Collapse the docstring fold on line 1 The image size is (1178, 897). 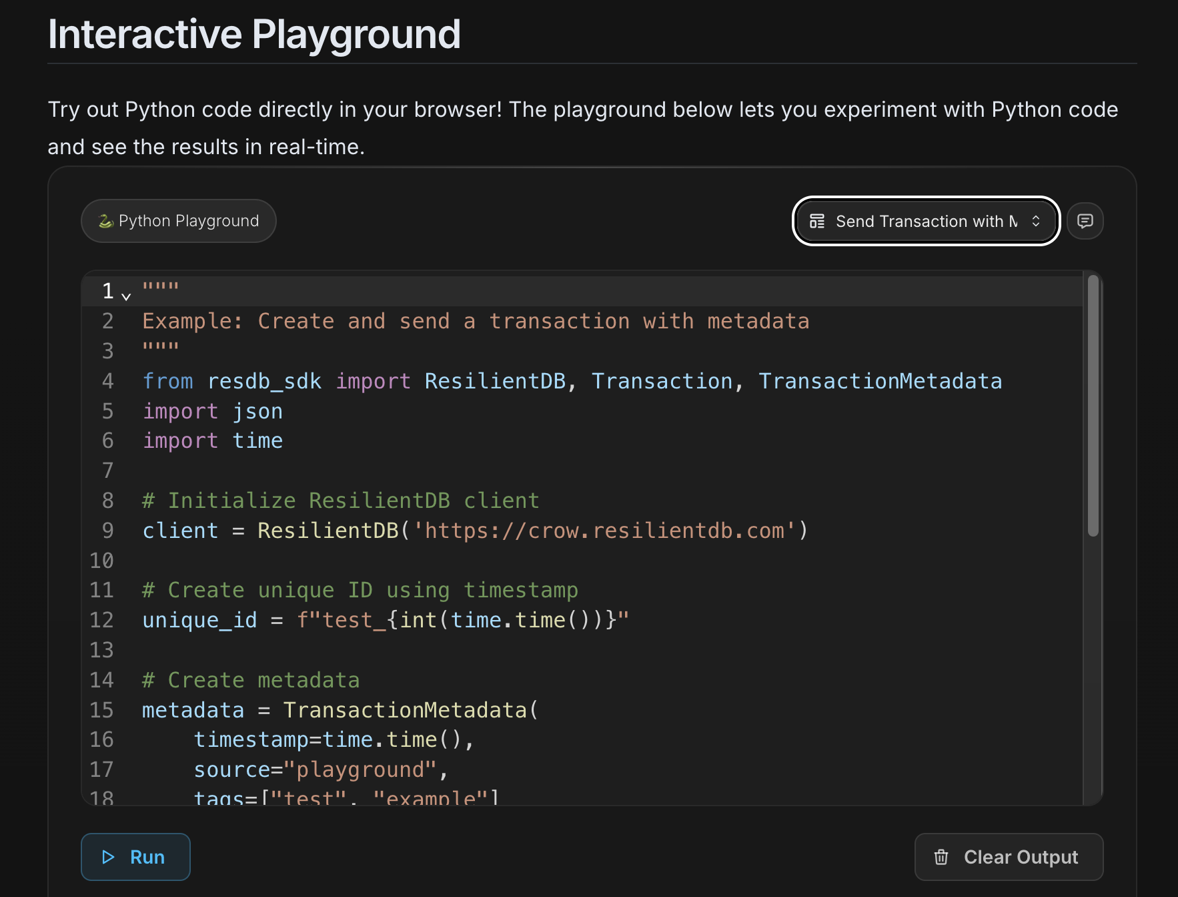click(126, 296)
